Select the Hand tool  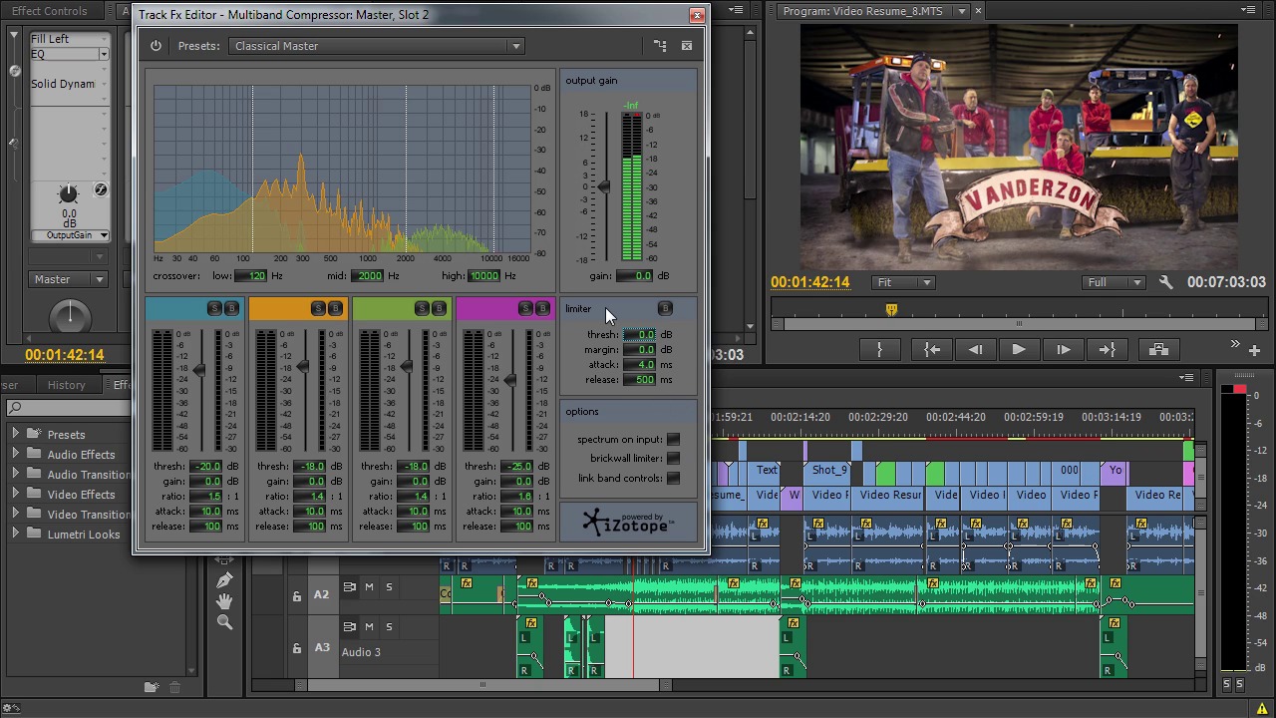[224, 601]
